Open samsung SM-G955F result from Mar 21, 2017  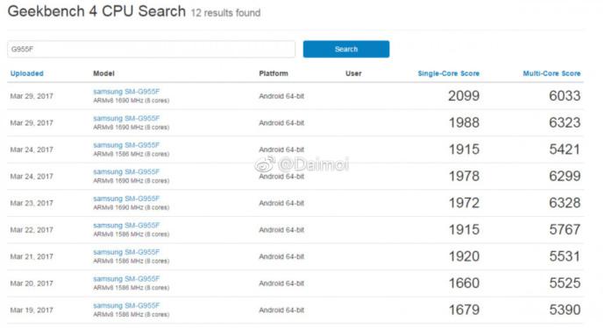coord(126,252)
